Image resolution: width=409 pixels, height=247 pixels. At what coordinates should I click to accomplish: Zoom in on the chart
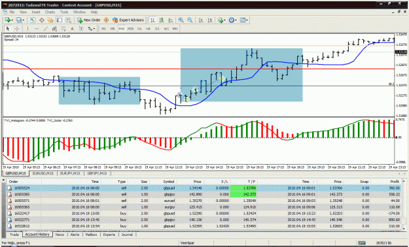(181, 20)
